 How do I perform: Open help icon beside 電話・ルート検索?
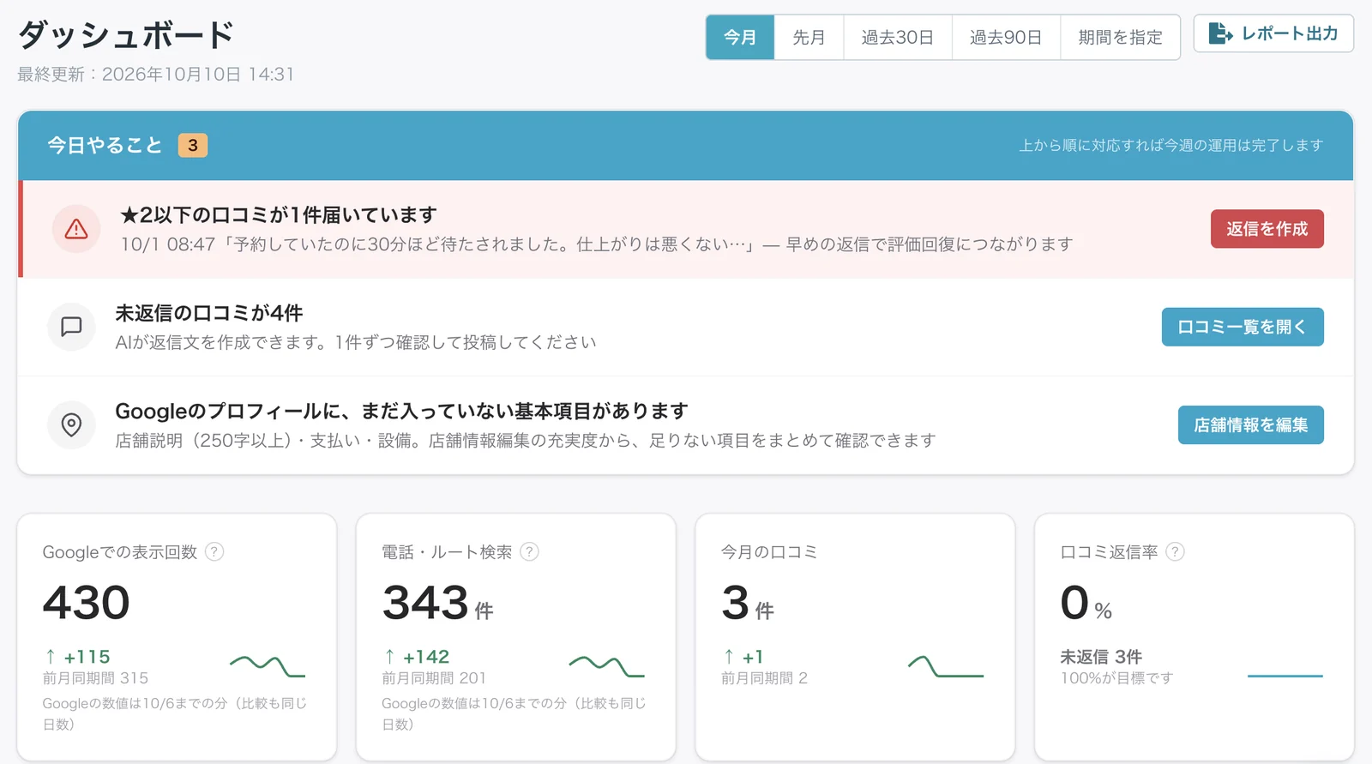530,551
